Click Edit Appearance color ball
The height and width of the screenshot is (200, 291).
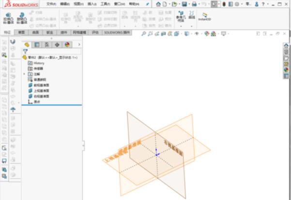click(207, 34)
